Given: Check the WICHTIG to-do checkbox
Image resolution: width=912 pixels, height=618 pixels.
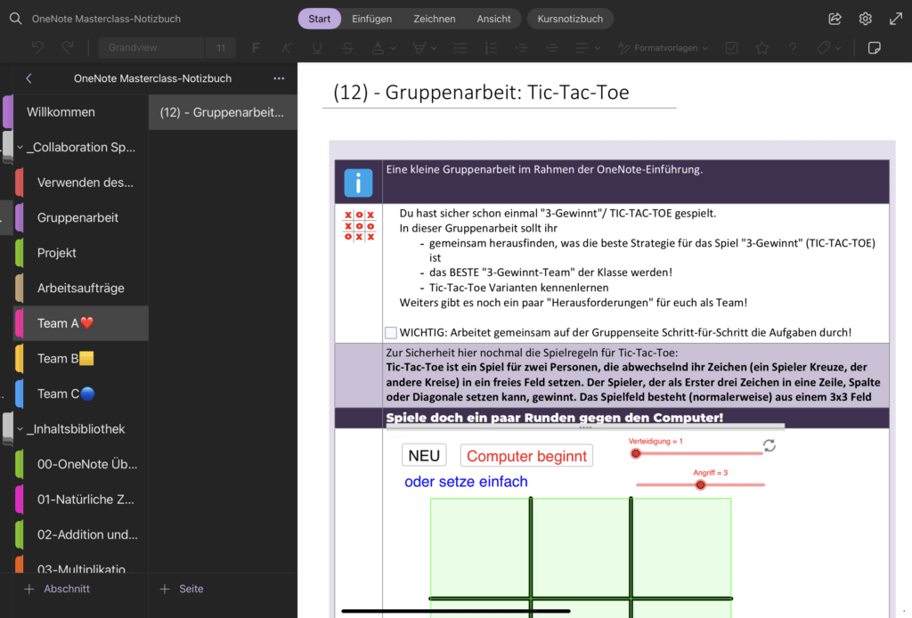Looking at the screenshot, I should 391,332.
